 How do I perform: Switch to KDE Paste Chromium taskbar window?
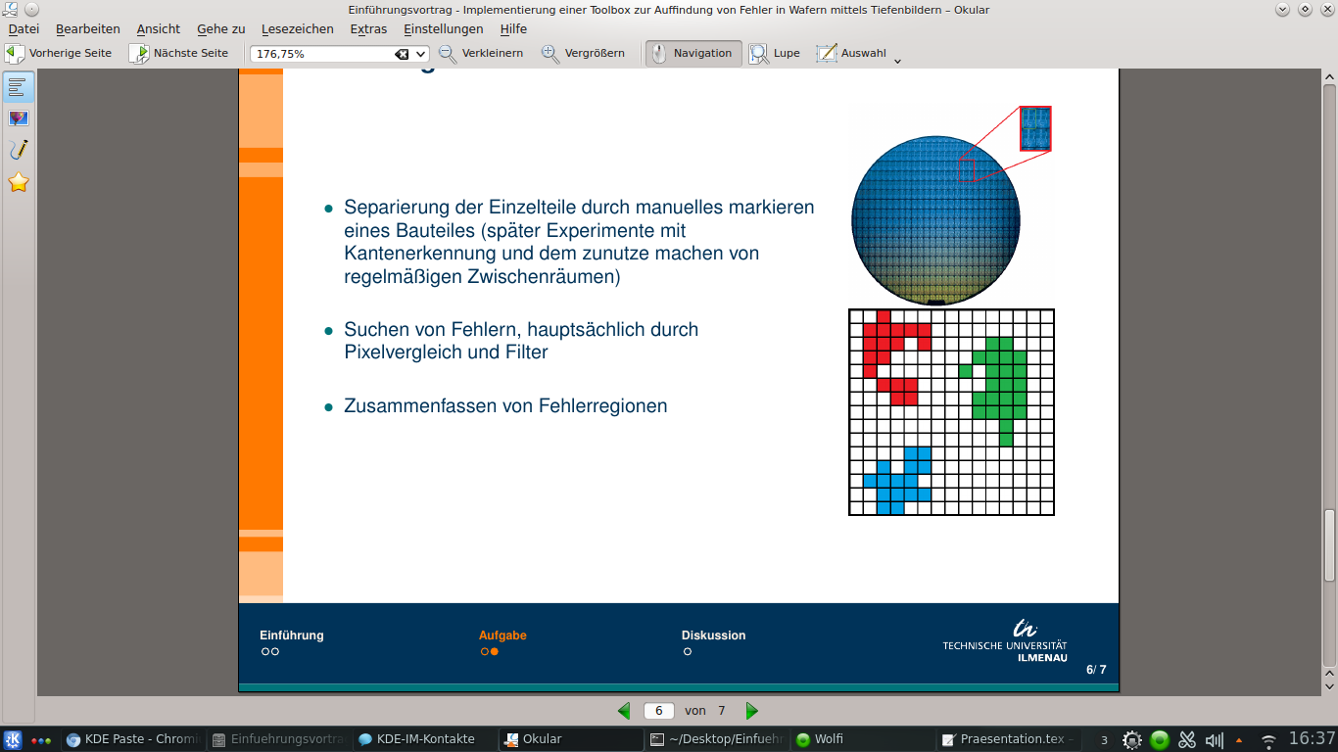(x=132, y=739)
